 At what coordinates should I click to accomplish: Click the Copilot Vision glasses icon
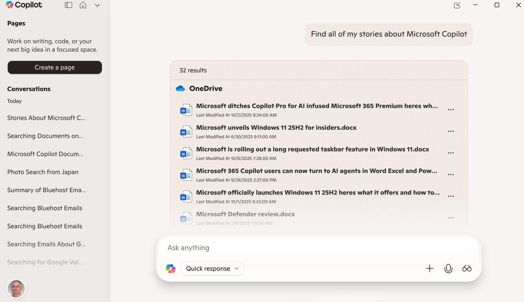coord(467,268)
